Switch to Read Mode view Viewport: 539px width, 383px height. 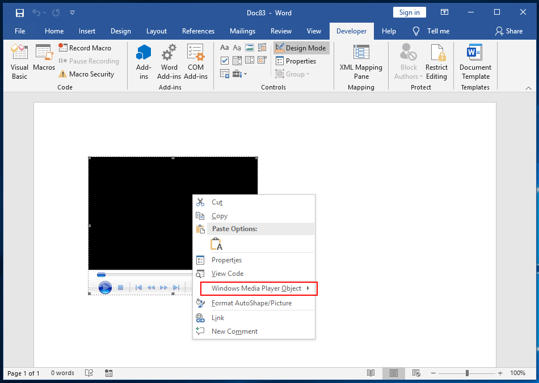pyautogui.click(x=370, y=373)
